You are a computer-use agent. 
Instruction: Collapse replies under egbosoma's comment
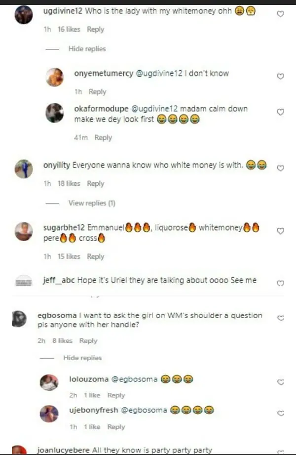[x=82, y=358]
